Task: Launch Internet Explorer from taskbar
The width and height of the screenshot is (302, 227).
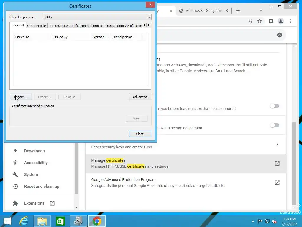Action: (24, 221)
